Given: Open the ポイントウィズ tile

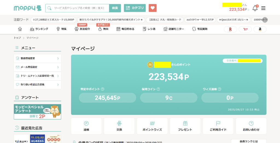Looking at the screenshot, I should (x=152, y=126).
